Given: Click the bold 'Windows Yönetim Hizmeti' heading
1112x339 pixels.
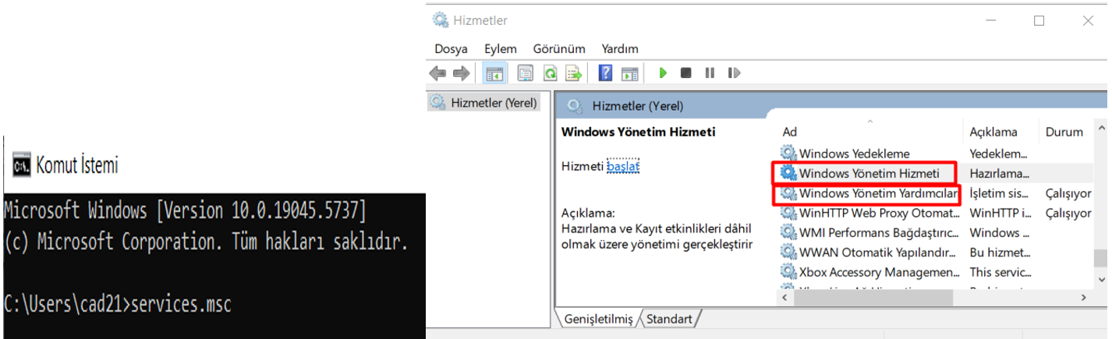Looking at the screenshot, I should point(638,132).
